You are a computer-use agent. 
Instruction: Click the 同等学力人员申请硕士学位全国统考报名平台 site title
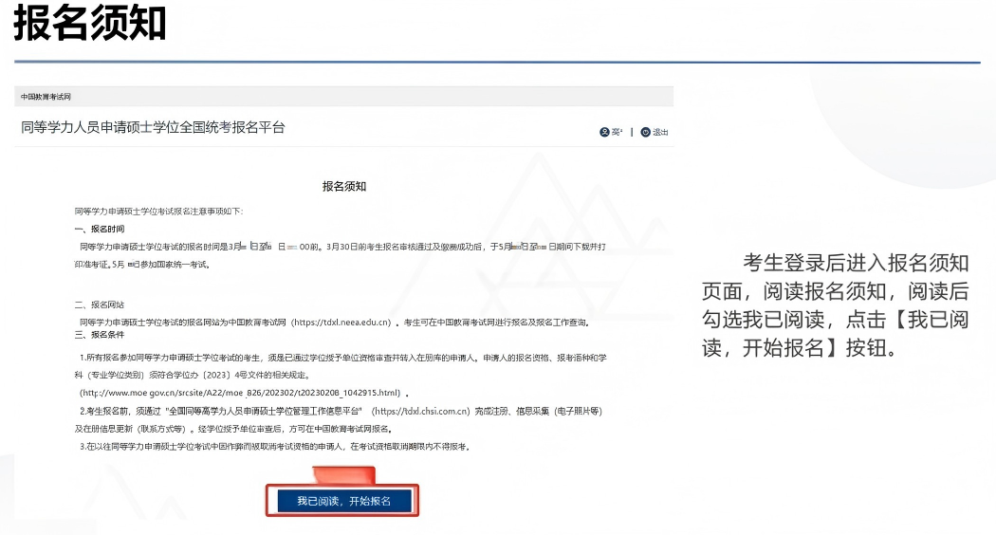(x=153, y=127)
